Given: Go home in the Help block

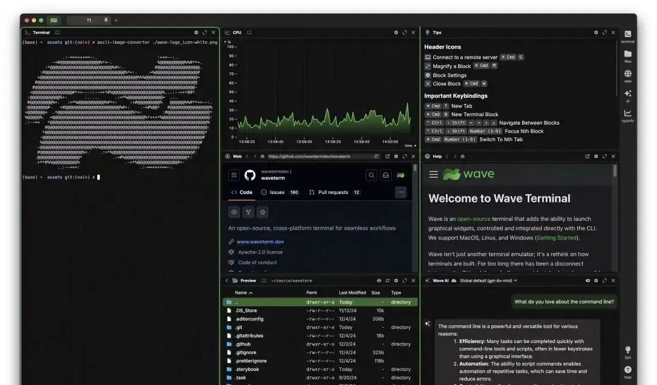Looking at the screenshot, I should coord(462,156).
